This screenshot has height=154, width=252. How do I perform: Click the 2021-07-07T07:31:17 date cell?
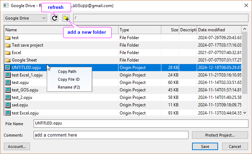220,60
